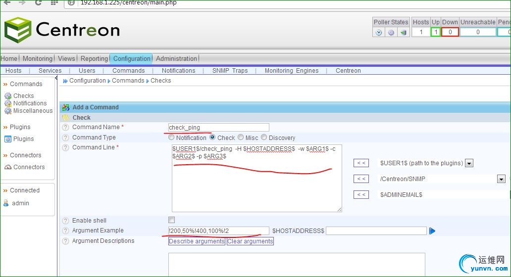Image resolution: width=511 pixels, height=277 pixels.
Task: Open the Views menu
Action: click(x=66, y=58)
